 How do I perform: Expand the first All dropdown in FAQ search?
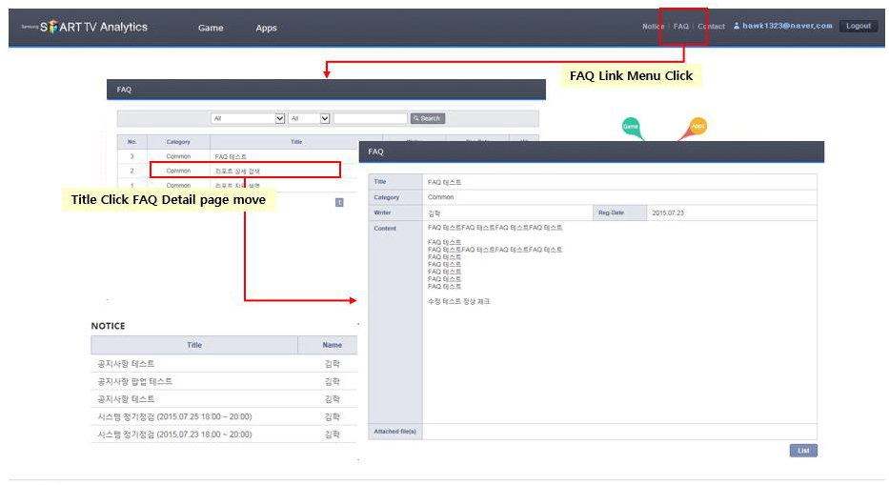248,118
